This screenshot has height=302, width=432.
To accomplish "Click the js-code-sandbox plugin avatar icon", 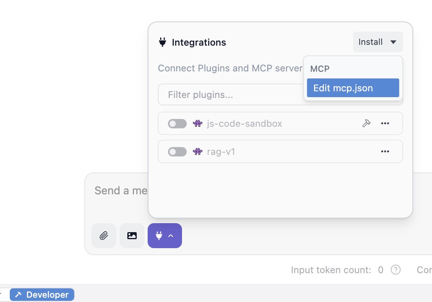I will click(198, 123).
